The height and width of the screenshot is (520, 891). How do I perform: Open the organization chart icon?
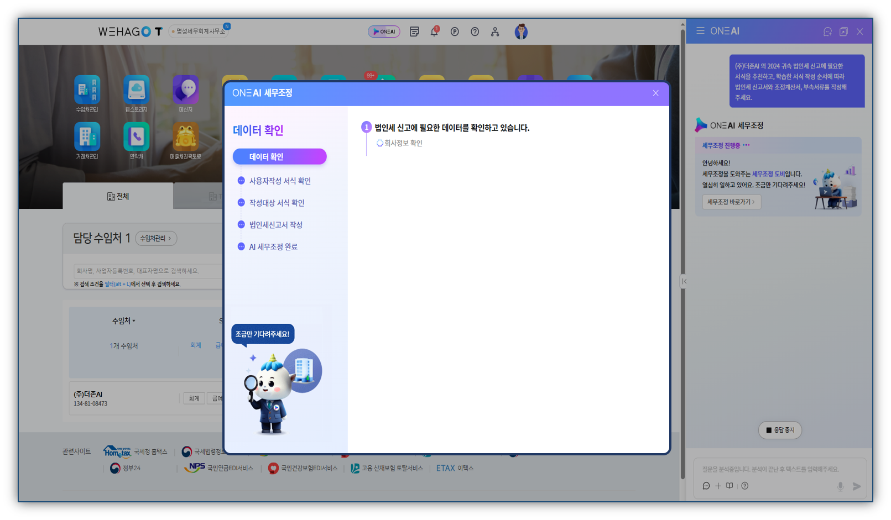495,32
